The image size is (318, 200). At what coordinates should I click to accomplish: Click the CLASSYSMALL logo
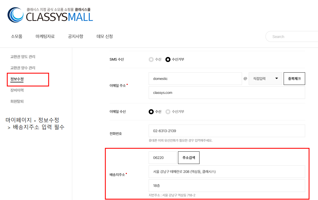pos(50,15)
